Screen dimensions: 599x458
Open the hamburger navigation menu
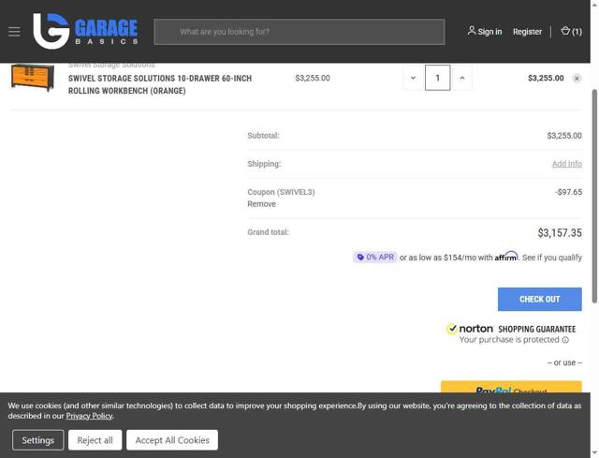coord(14,32)
